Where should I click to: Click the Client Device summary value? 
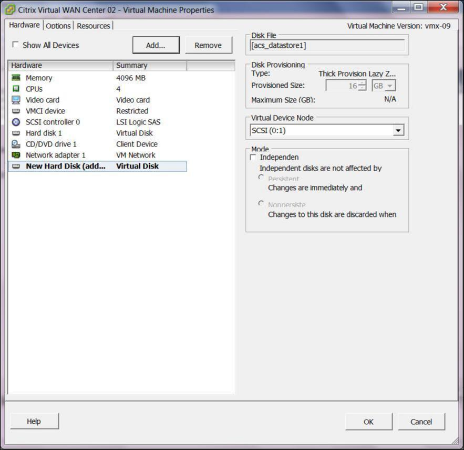tap(137, 144)
